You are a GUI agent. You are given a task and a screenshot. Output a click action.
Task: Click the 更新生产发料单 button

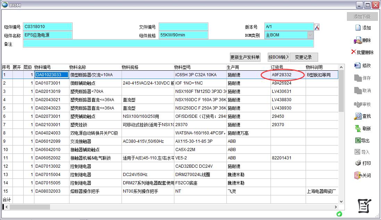(245, 57)
